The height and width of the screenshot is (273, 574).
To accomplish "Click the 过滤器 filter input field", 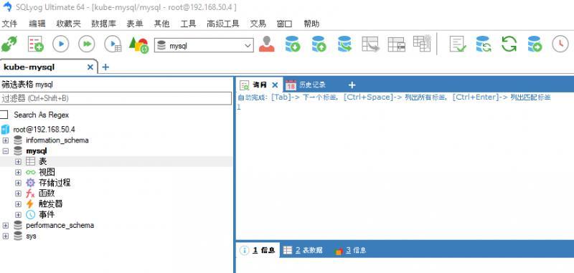I will 116,98.
